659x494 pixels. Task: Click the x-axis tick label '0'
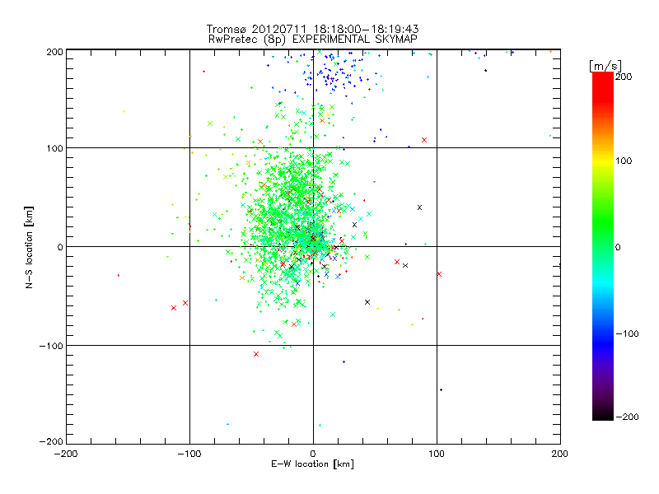313,454
